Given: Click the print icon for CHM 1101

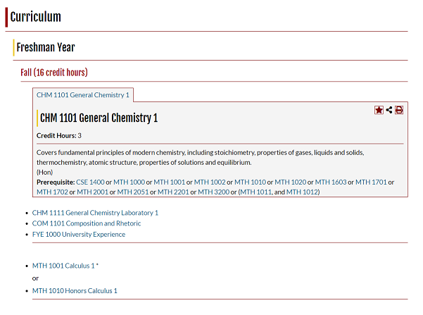Looking at the screenshot, I should [399, 110].
